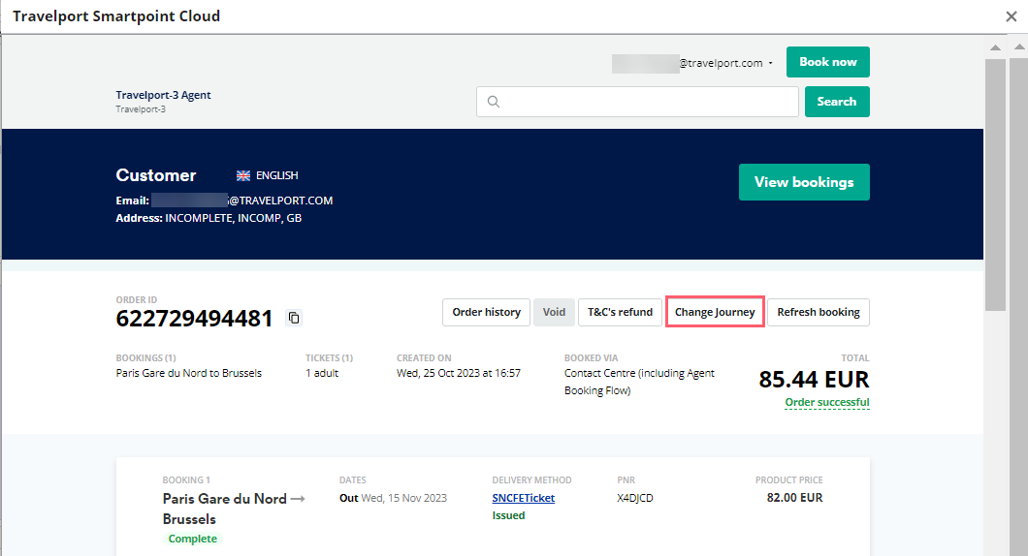Click the Out Wed, 15 Nov 2023 date
The width and height of the screenshot is (1028, 556).
click(394, 498)
